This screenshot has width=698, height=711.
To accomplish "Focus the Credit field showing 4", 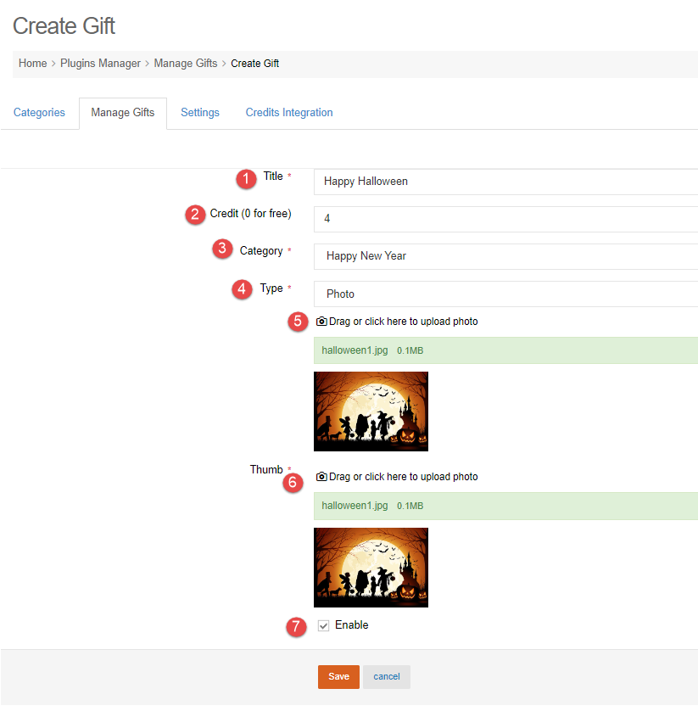I will [505, 219].
